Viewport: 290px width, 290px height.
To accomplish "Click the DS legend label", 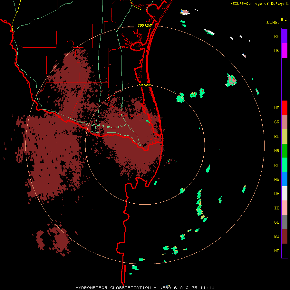I will coord(276,194).
